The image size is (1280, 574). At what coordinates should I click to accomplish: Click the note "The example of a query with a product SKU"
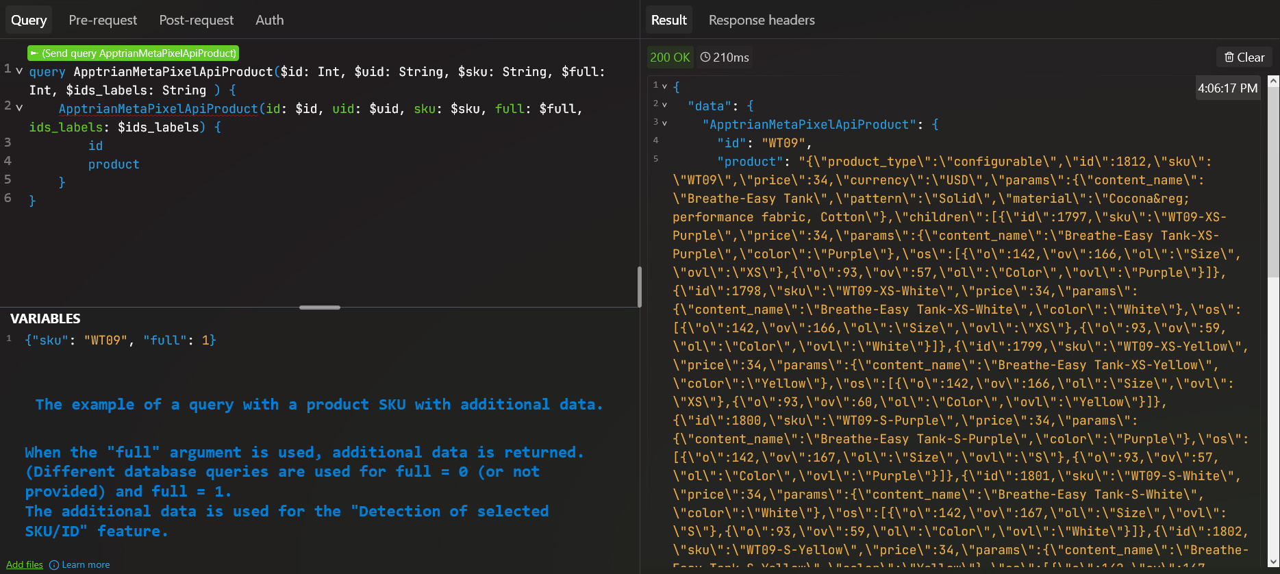[319, 405]
